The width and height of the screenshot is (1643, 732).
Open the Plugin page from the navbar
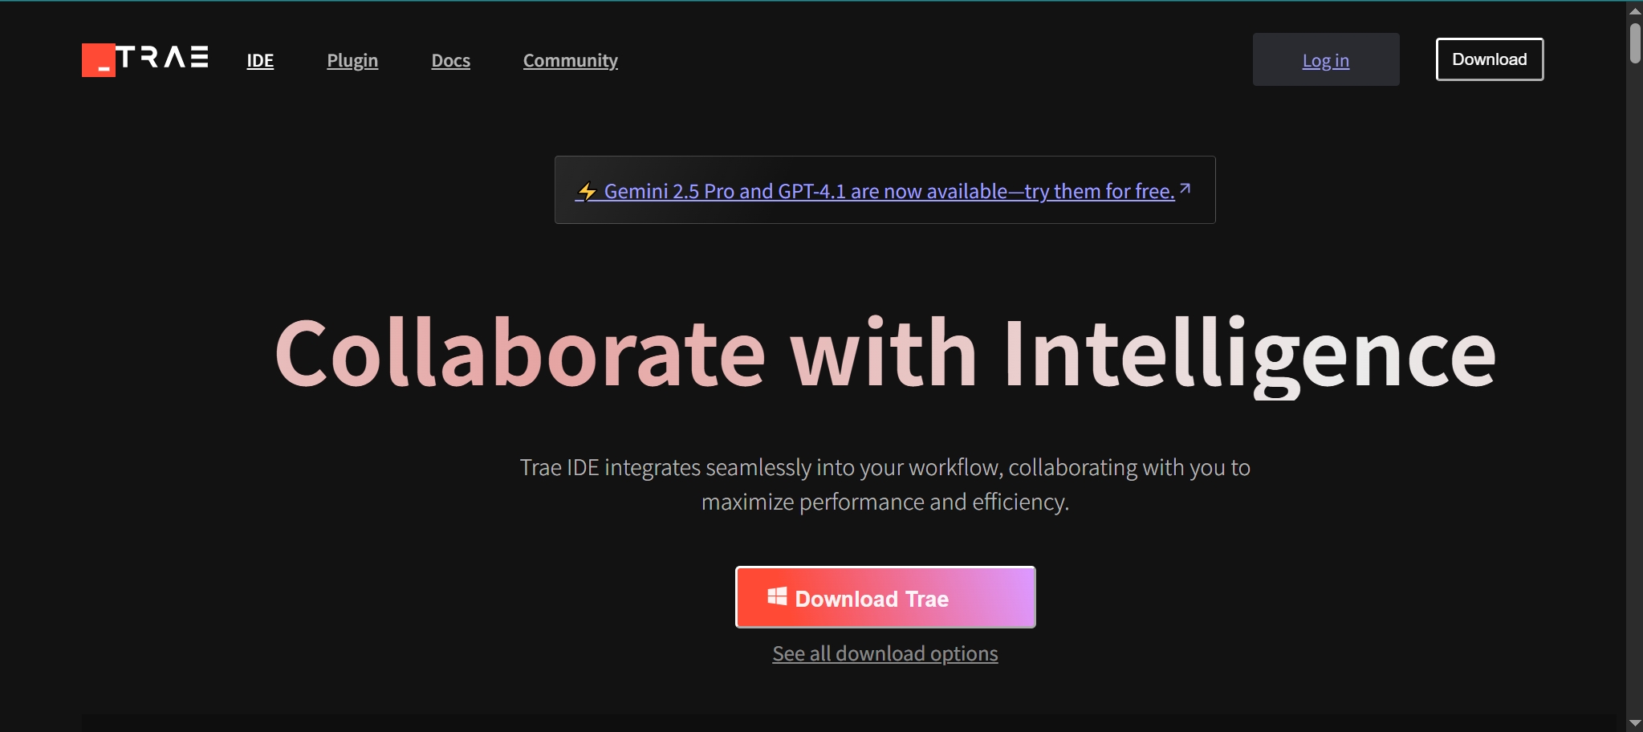click(x=352, y=61)
